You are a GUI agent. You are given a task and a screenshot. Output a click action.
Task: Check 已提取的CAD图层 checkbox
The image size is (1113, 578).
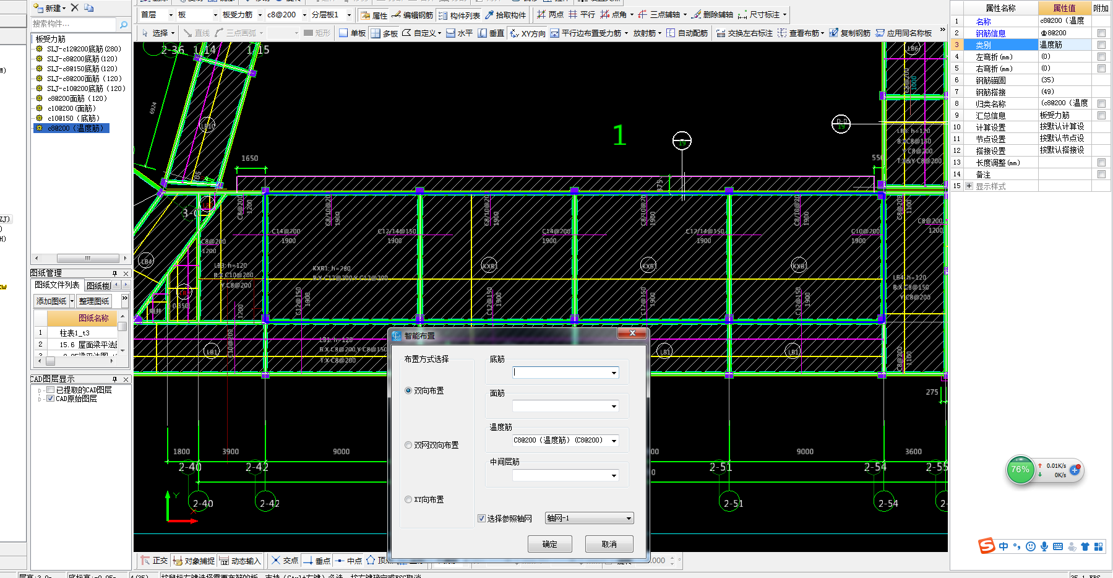click(51, 390)
